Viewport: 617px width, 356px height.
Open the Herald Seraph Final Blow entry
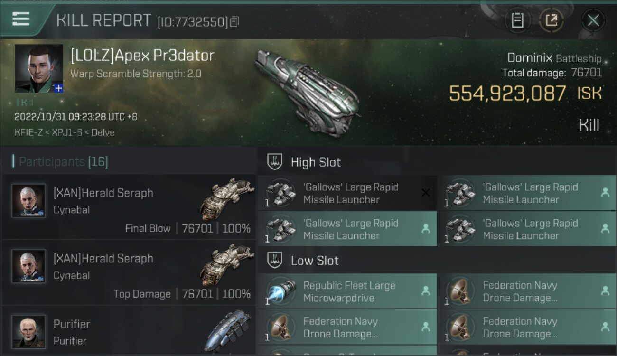[129, 207]
